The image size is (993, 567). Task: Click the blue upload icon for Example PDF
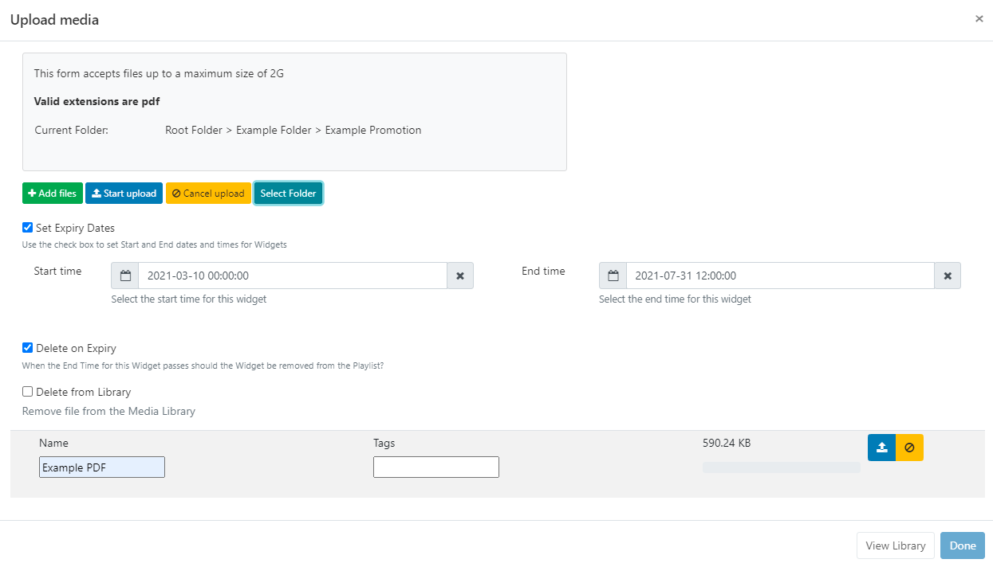coord(881,448)
